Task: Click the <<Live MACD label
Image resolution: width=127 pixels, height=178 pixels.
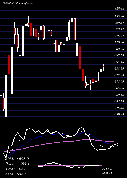Action: (107, 171)
